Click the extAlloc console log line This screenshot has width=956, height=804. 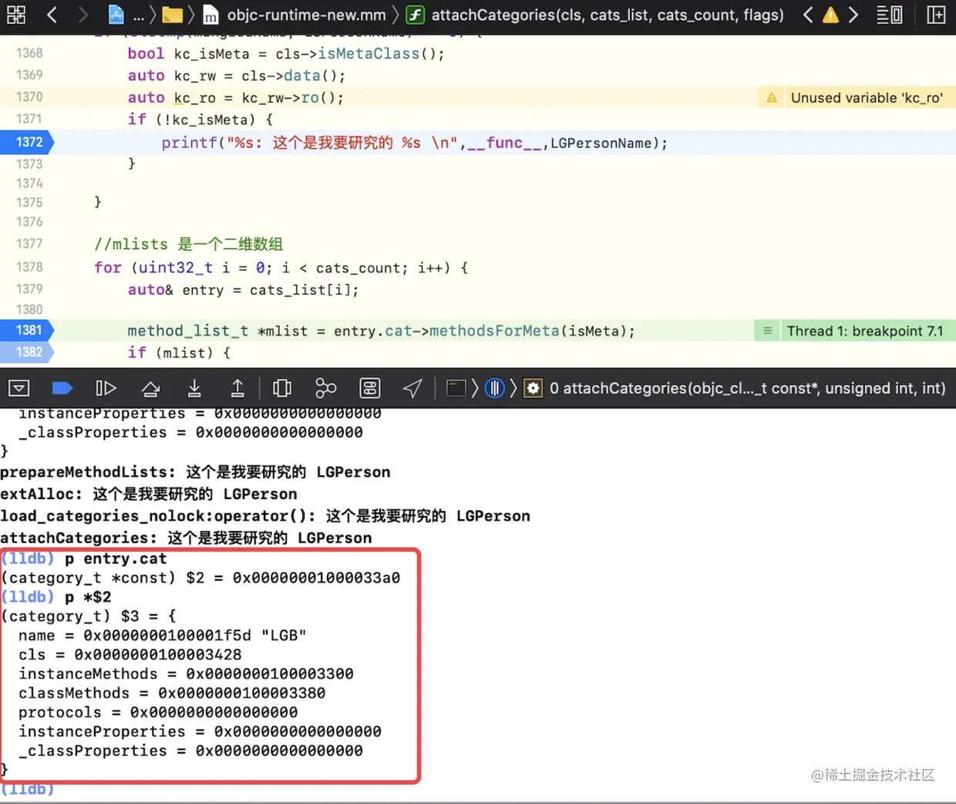coord(149,494)
